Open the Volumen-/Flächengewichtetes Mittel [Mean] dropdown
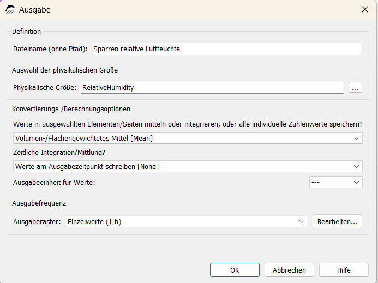The image size is (378, 283). click(188, 138)
